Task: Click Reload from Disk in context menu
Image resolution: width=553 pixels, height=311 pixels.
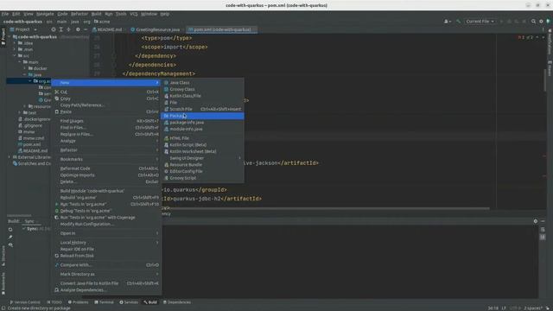Action: tap(106, 256)
